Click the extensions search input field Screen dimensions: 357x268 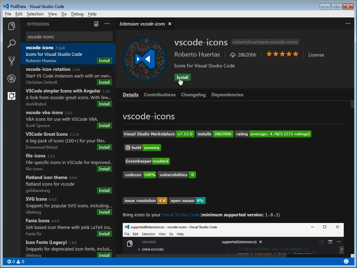pyautogui.click(x=69, y=37)
